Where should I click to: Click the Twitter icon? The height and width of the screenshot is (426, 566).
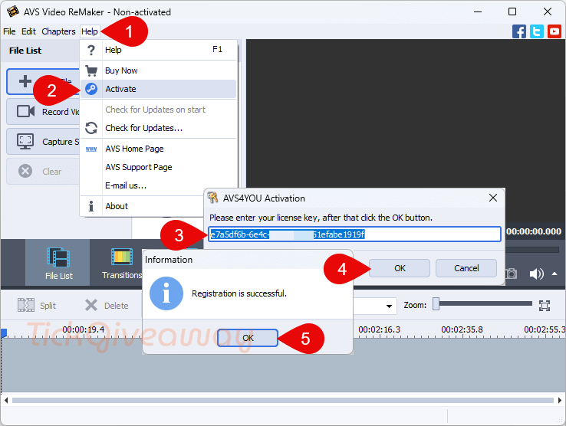537,31
